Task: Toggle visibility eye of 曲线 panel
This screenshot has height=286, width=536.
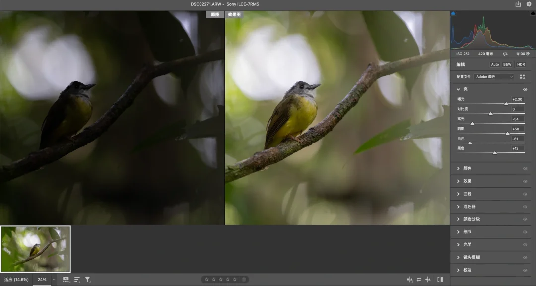Action: pos(525,194)
